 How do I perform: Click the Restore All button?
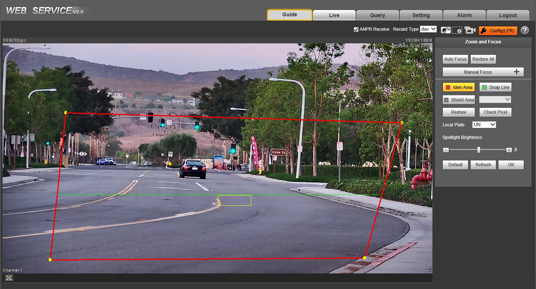(x=483, y=59)
